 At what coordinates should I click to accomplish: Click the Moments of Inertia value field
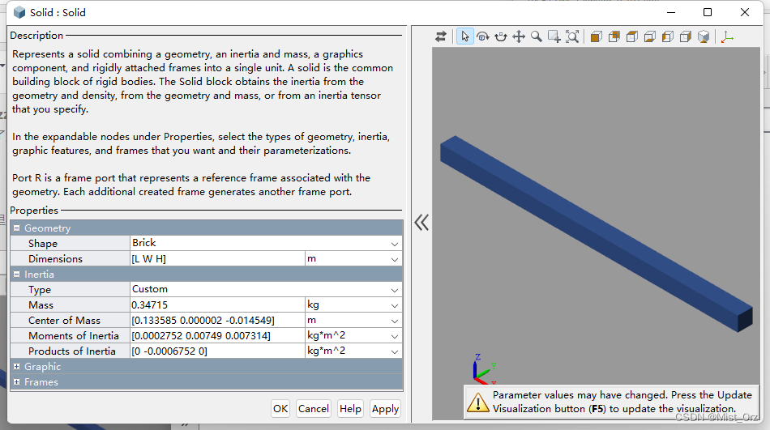pyautogui.click(x=217, y=336)
